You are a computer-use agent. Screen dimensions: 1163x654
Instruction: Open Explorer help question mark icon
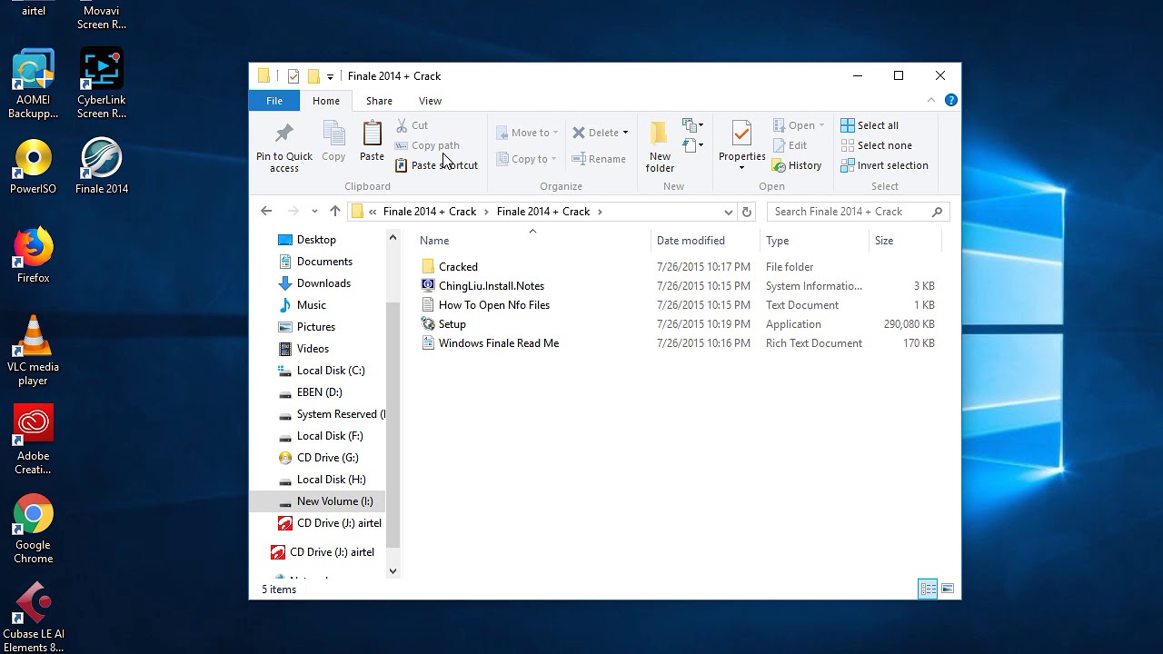click(950, 100)
